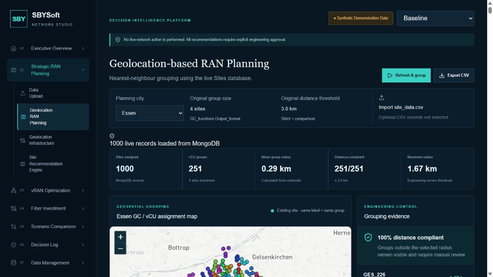493x277 pixels.
Task: Select Data Upload submenu item
Action: [x=53, y=93]
